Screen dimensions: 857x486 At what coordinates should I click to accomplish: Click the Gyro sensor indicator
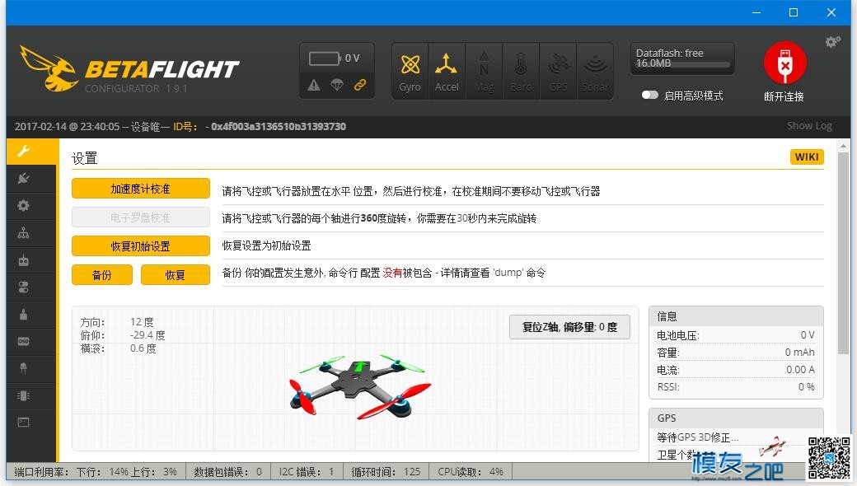tap(410, 72)
